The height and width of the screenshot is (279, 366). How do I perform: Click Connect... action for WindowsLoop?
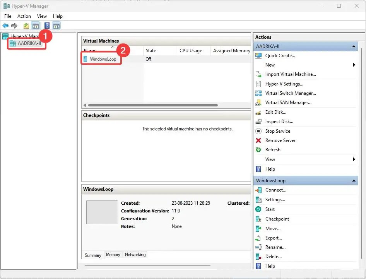point(276,190)
